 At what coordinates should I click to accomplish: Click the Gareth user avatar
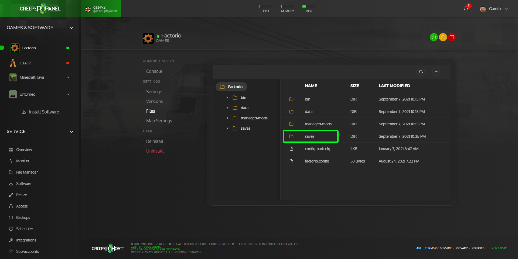483,9
